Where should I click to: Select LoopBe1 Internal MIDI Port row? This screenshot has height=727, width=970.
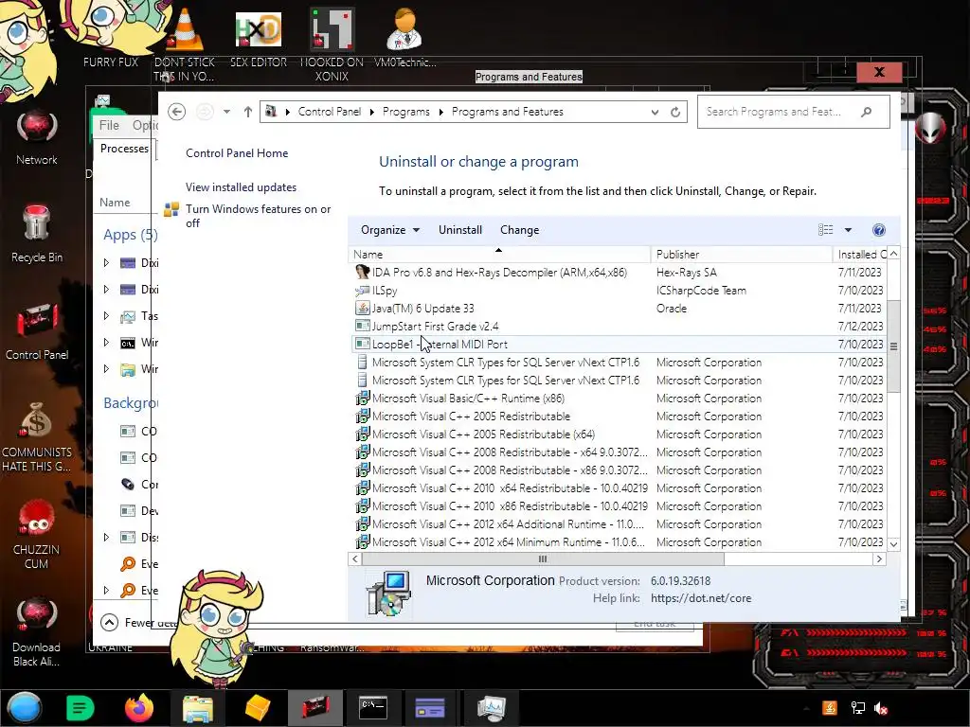point(618,345)
